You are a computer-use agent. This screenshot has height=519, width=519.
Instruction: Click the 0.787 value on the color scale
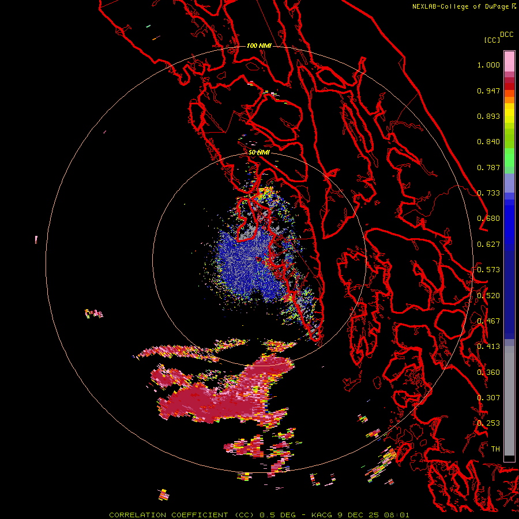click(488, 167)
